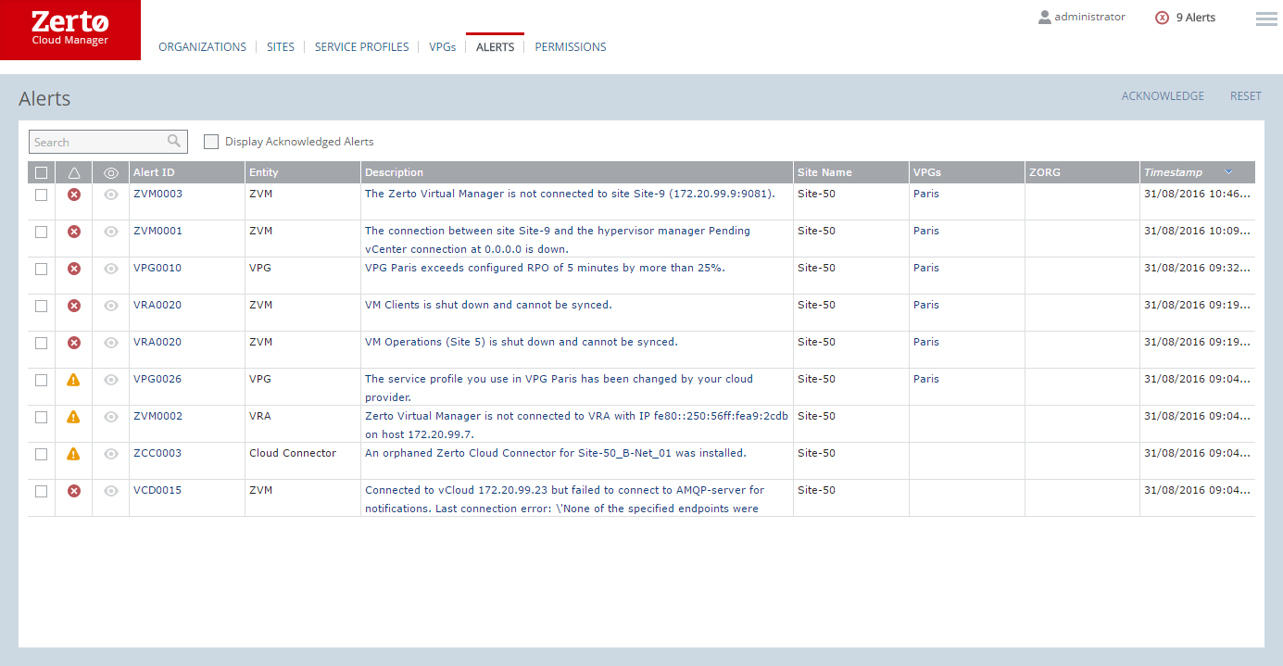Select checkbox for VM Operations alert
Image resolution: width=1283 pixels, height=666 pixels.
[x=41, y=343]
